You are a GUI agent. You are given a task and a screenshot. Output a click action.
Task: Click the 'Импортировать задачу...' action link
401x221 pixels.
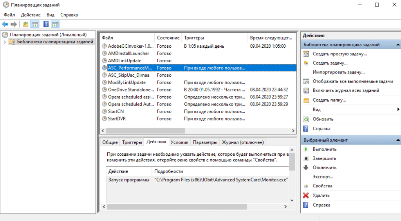click(x=338, y=72)
